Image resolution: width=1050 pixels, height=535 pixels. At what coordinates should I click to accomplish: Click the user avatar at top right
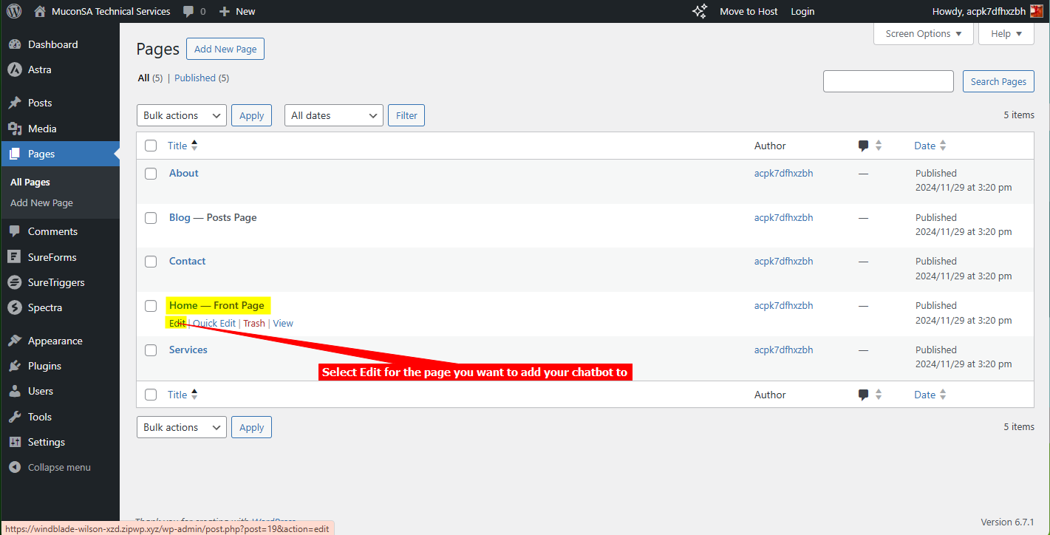1037,11
